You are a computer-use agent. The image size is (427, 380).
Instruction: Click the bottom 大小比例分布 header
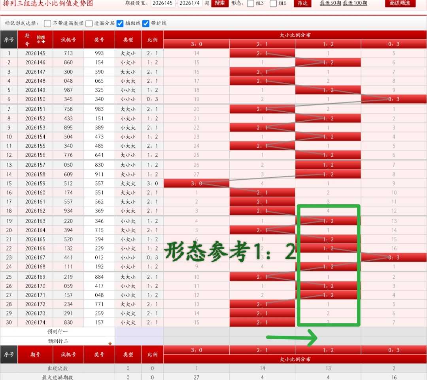tap(295, 359)
